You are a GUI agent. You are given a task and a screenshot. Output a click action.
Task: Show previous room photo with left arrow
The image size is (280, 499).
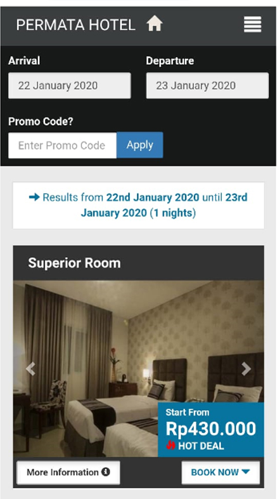(x=30, y=369)
